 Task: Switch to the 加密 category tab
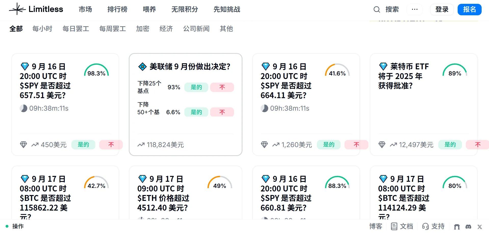pyautogui.click(x=143, y=29)
